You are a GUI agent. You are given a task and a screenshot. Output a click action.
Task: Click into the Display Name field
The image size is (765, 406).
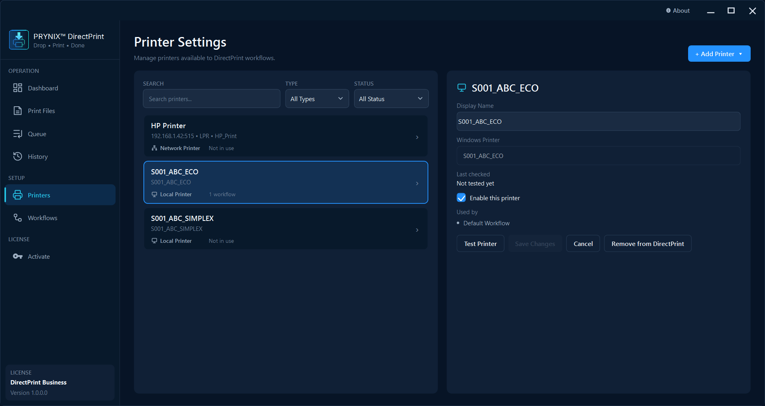(x=598, y=121)
